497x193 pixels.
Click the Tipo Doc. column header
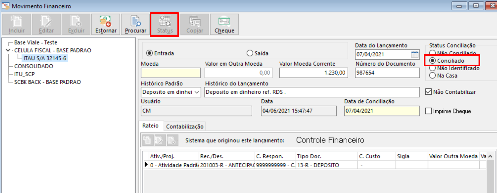tap(326, 156)
